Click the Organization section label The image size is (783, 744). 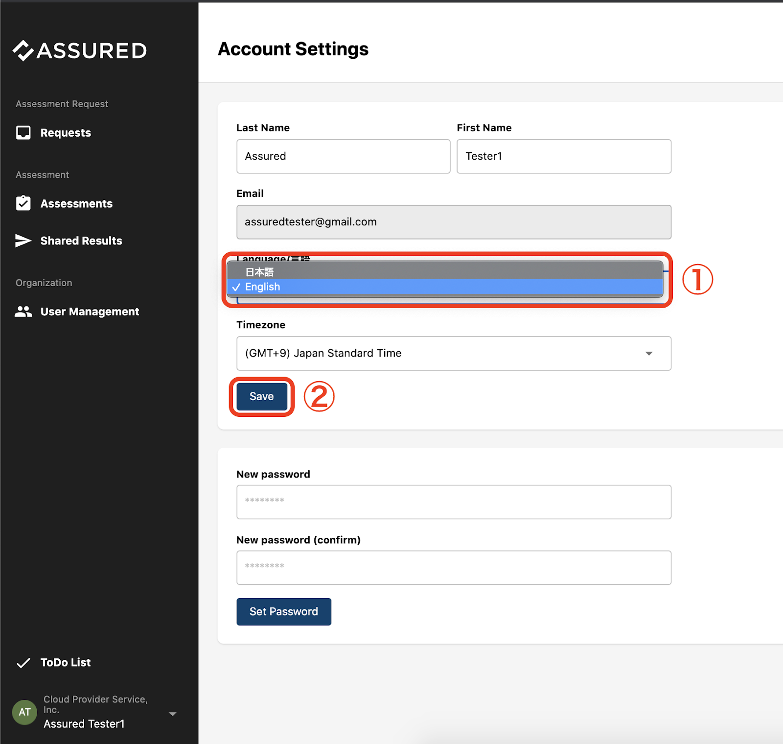[44, 283]
